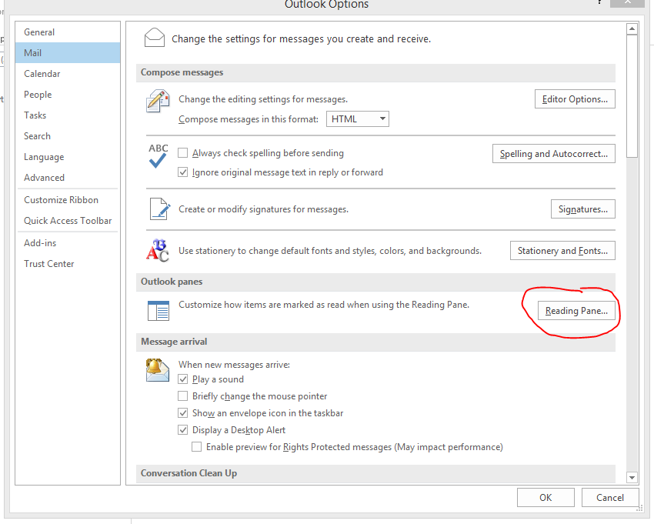Confirm with the OK button
The height and width of the screenshot is (524, 654).
tap(546, 498)
